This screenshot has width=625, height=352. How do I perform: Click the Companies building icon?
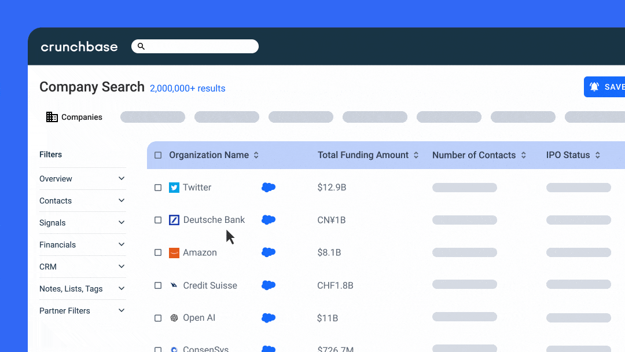52,117
